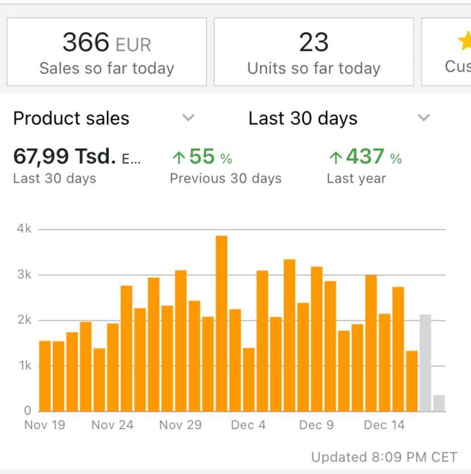
Task: Expand the Product sales dropdown chevron
Action: pyautogui.click(x=188, y=118)
